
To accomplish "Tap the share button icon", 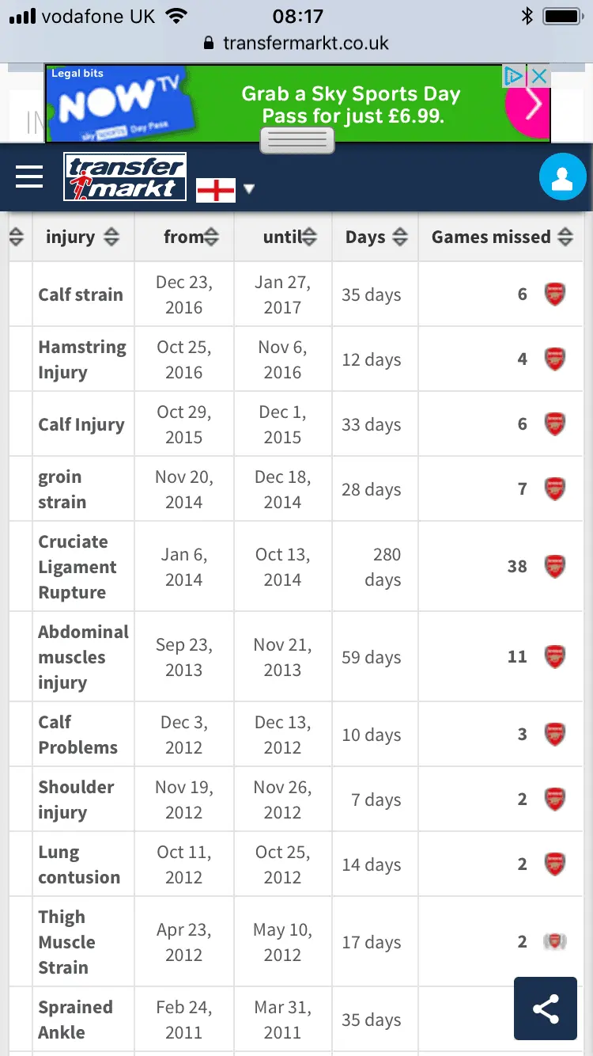I will [x=546, y=1009].
